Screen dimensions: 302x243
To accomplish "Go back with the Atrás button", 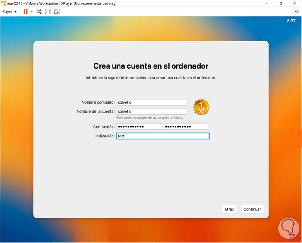I will [229, 209].
